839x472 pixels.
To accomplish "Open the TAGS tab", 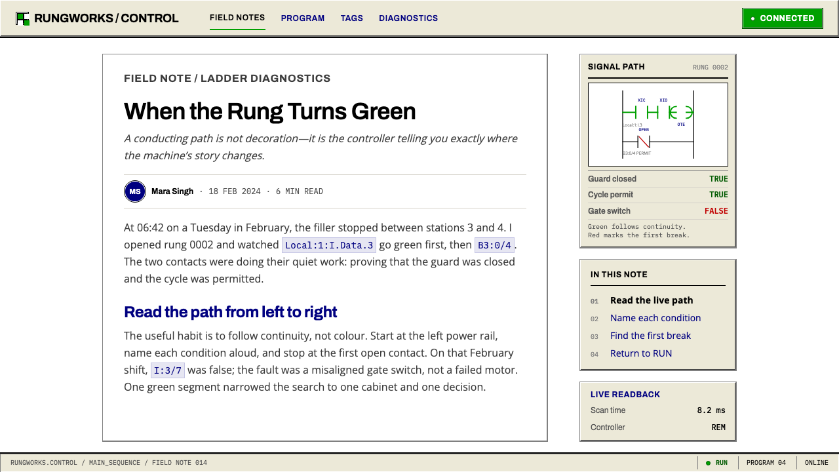I will coord(352,18).
